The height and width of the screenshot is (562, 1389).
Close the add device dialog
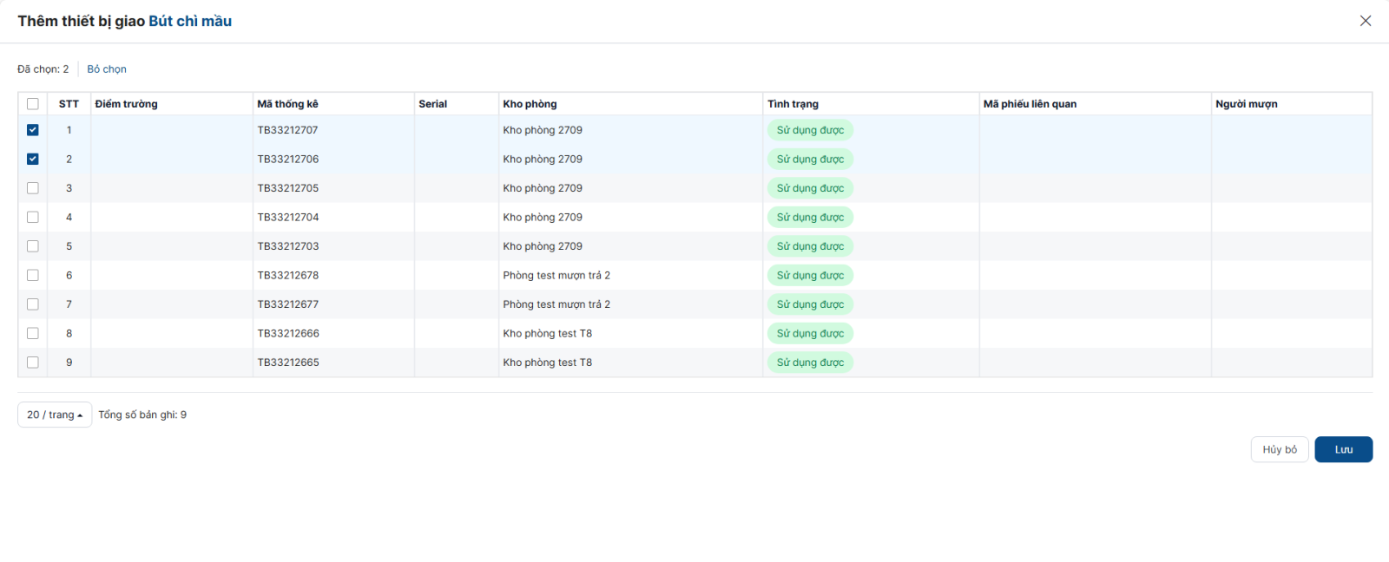tap(1365, 21)
